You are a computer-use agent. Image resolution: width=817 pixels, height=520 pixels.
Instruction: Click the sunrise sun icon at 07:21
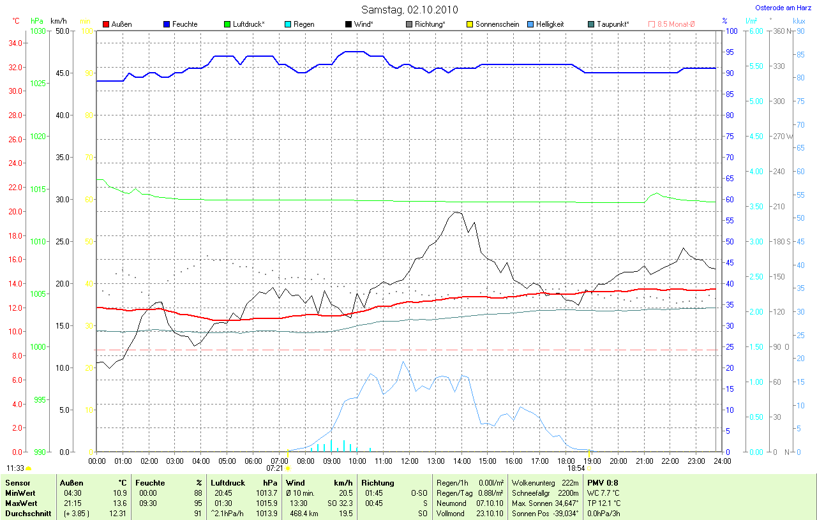point(287,468)
